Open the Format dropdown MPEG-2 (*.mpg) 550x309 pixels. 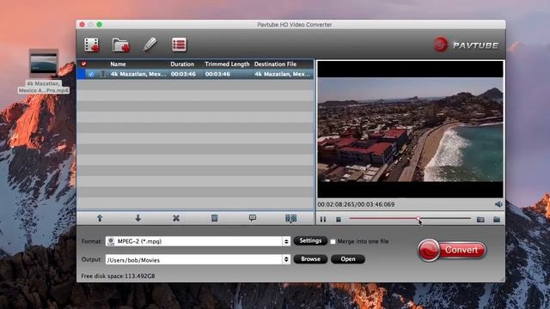(x=199, y=241)
